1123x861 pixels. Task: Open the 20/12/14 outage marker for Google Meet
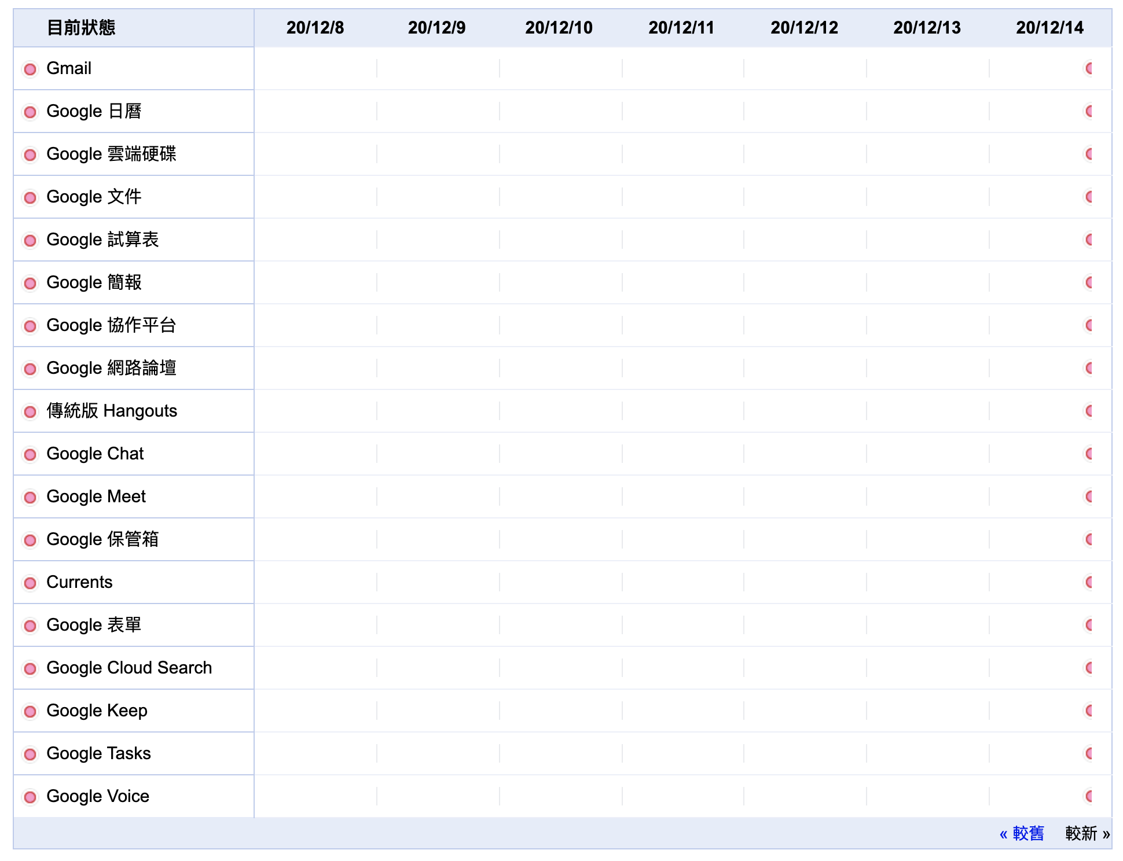(1088, 497)
